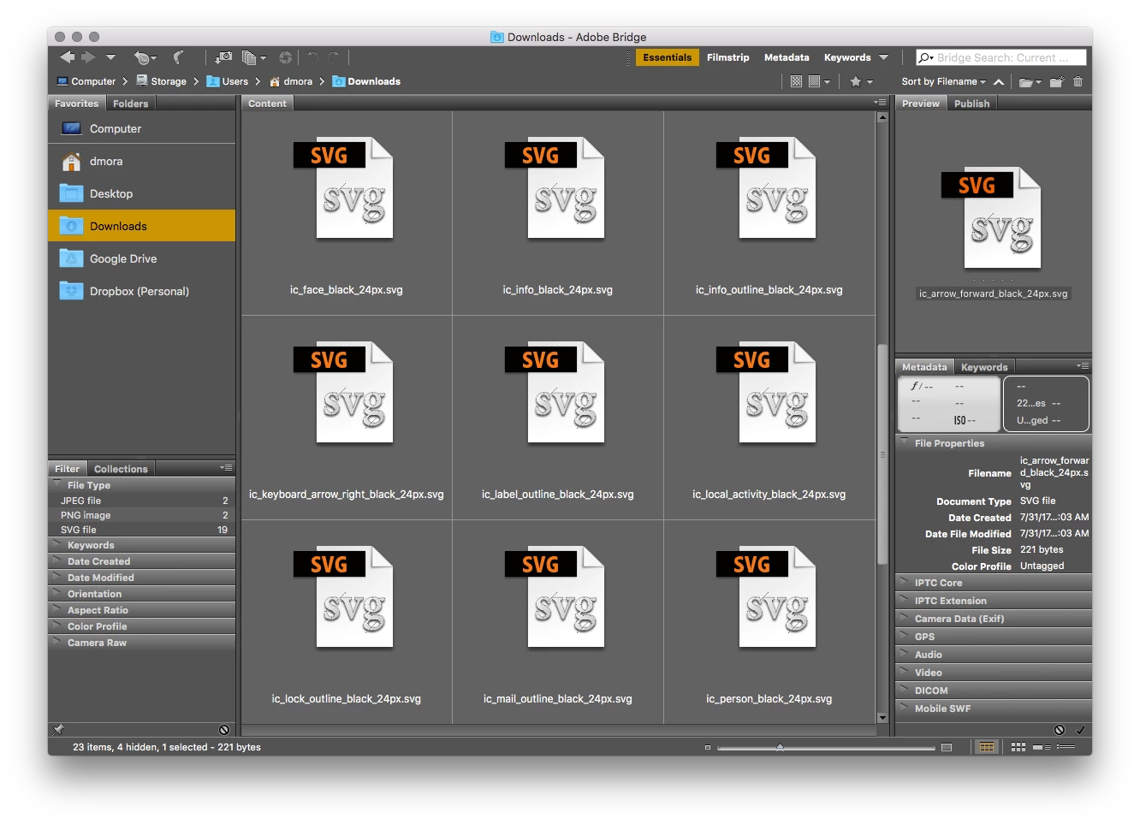Image resolution: width=1140 pixels, height=824 pixels.
Task: Select Dropbox (Personal) favorite
Action: coord(141,291)
